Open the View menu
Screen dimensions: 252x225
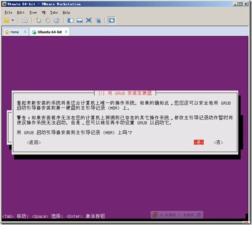pyautogui.click(x=33, y=12)
